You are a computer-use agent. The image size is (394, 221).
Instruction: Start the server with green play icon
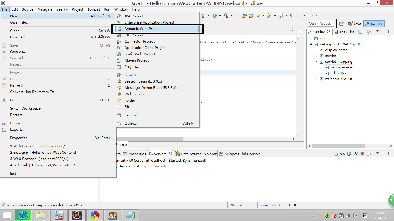pos(349,154)
